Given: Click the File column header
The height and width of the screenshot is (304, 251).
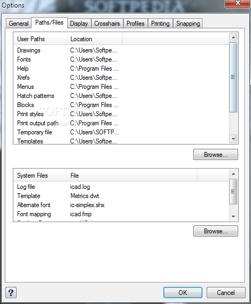Looking at the screenshot, I should pos(132,176).
